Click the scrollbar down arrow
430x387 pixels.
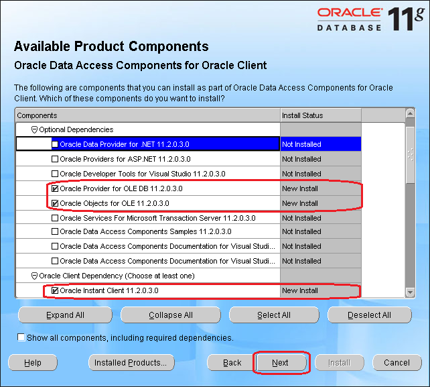[x=411, y=292]
